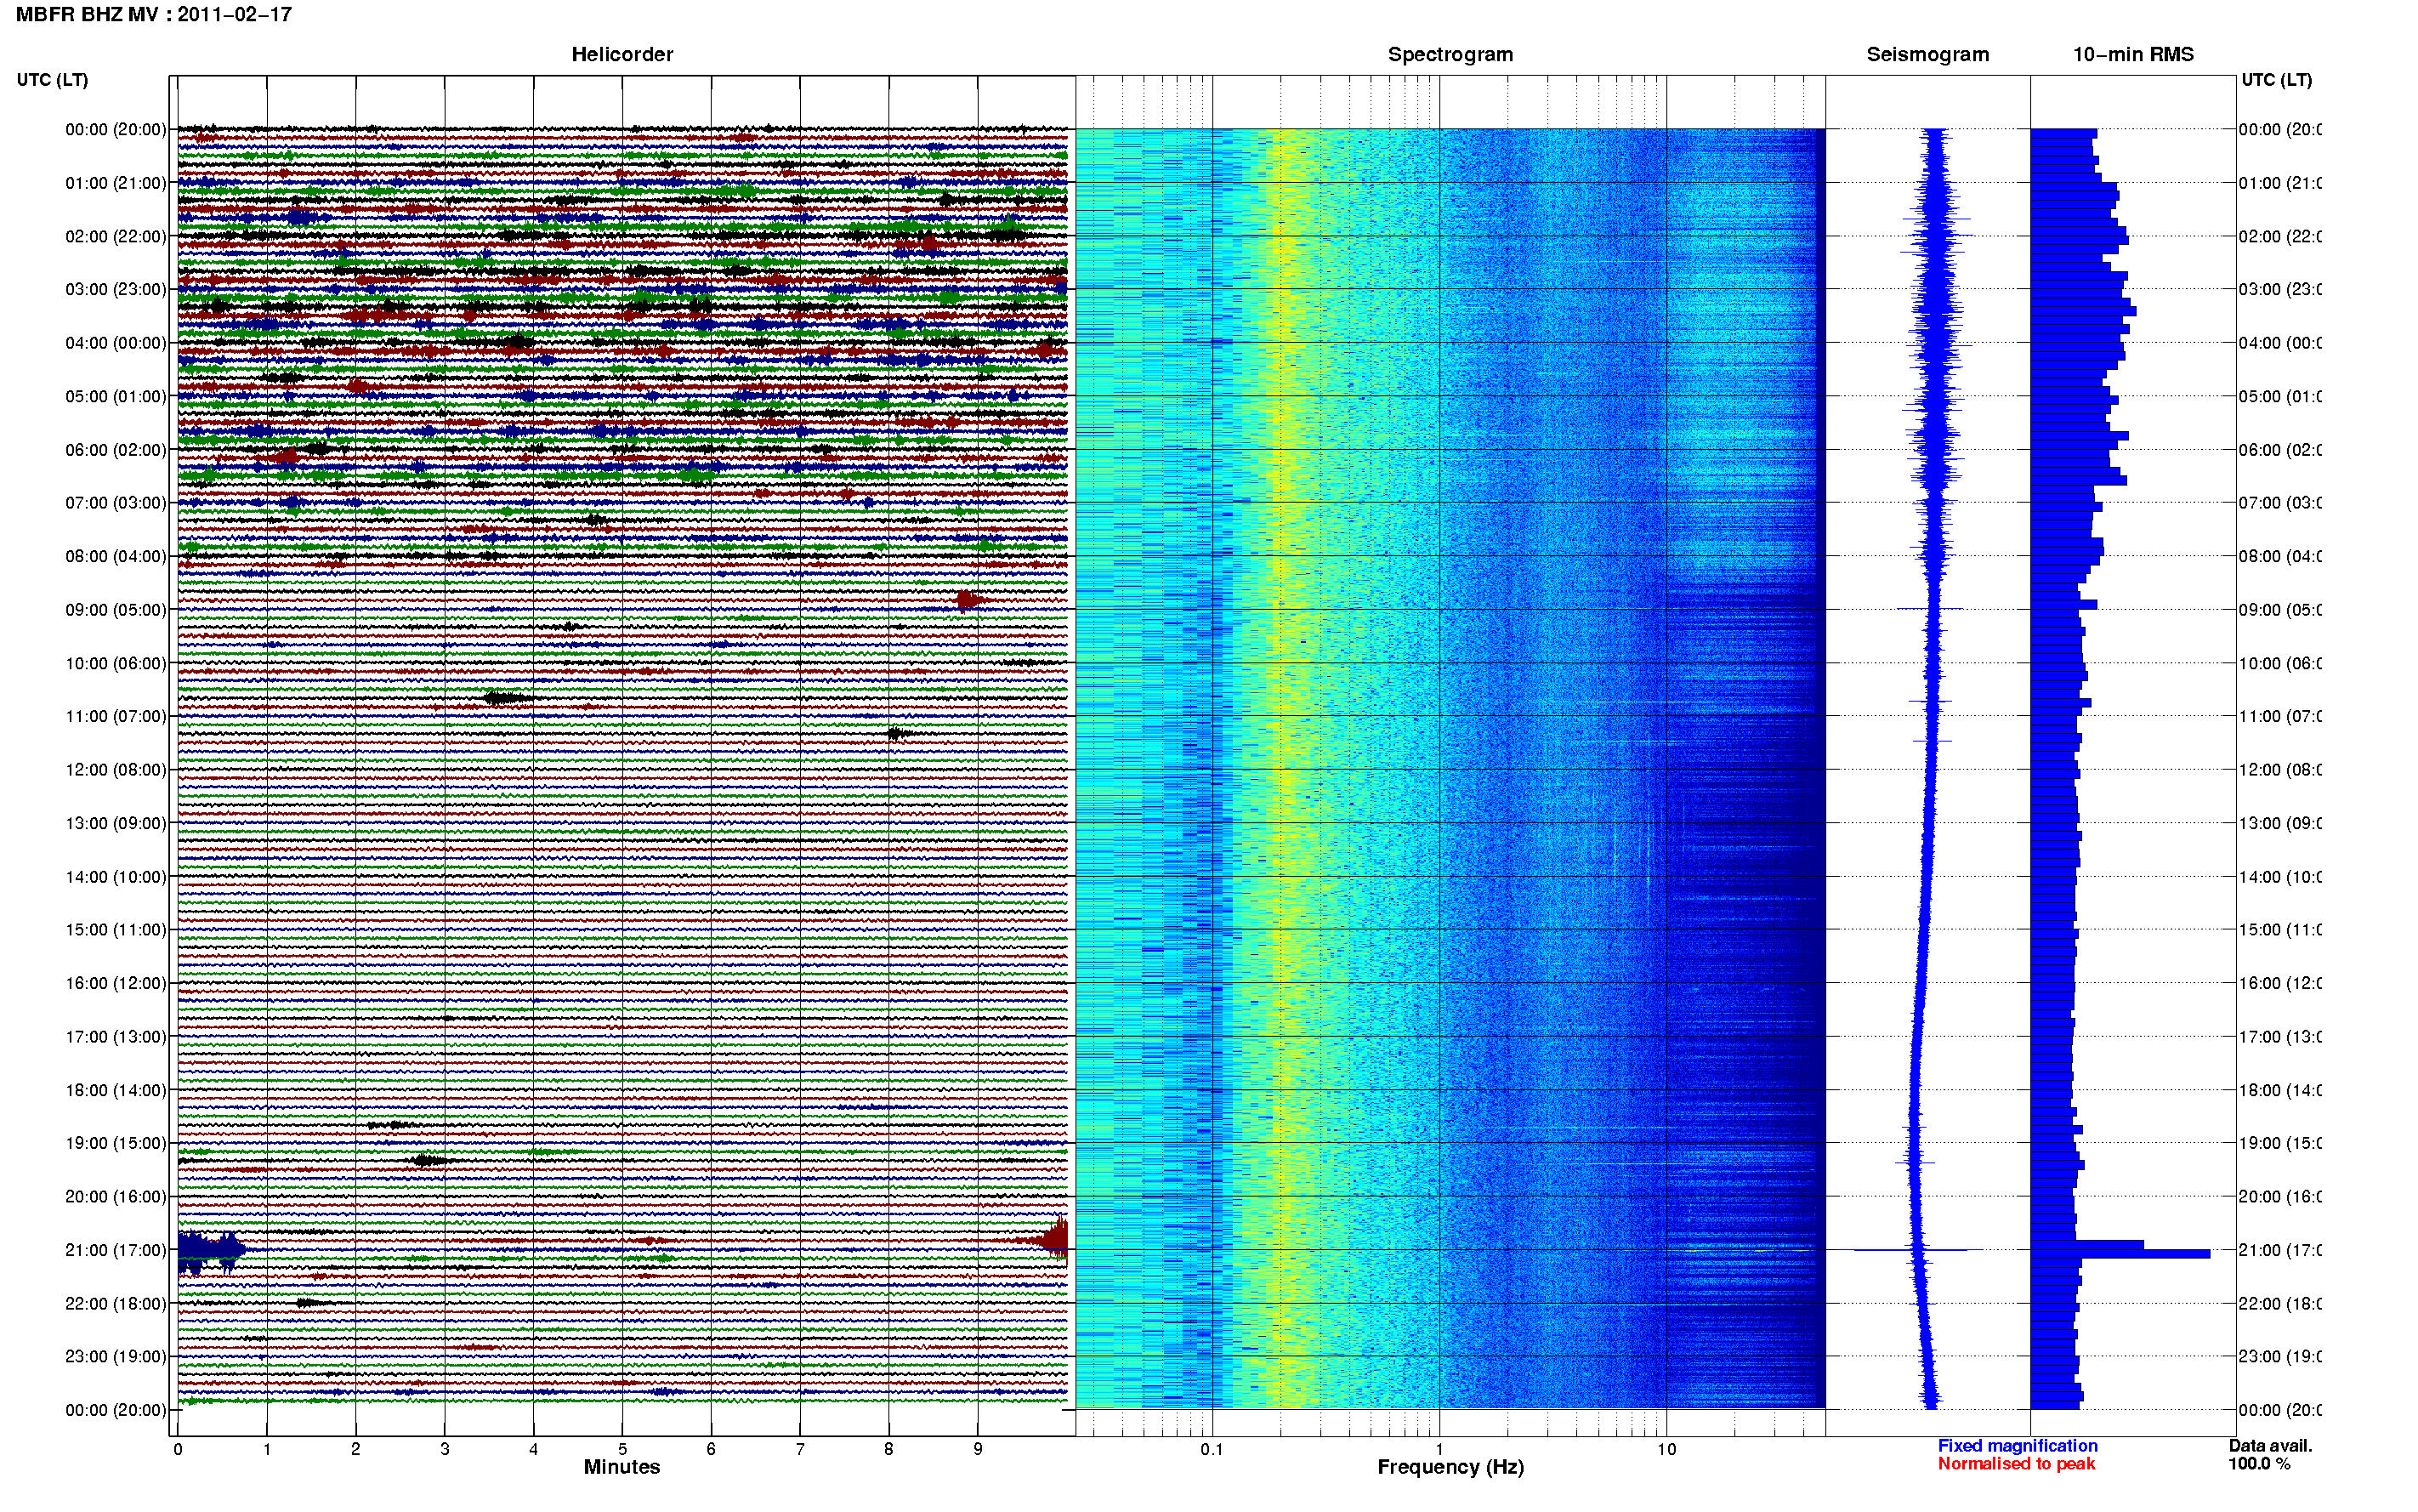The height and width of the screenshot is (1512, 2418).
Task: Select the '05:00 (01:00)' time label
Action: coord(115,397)
